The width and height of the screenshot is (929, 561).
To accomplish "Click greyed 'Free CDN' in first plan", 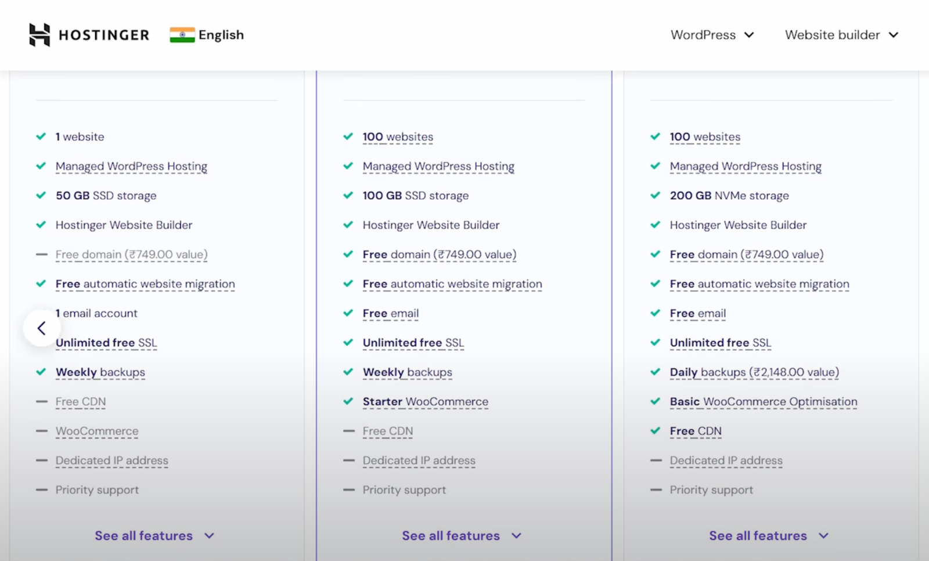I will 81,402.
